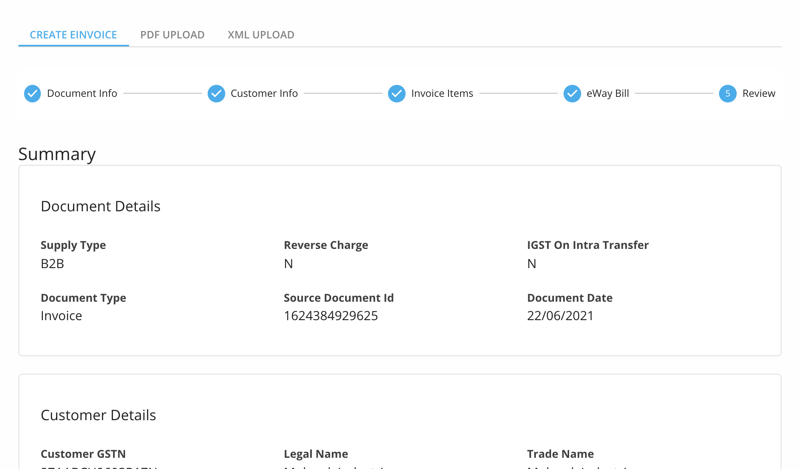The image size is (800, 469).
Task: Click the Source Document Id value 1624384929625
Action: tap(331, 316)
